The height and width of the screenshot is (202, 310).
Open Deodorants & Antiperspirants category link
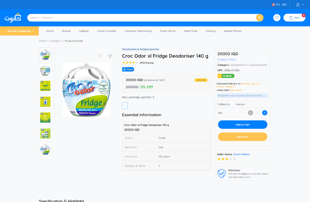[140, 49]
